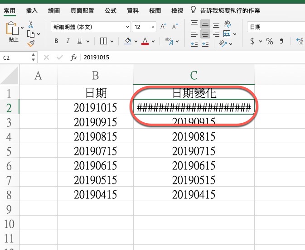Toggle Italic formatting
This screenshot has width=305, height=250.
68,41
